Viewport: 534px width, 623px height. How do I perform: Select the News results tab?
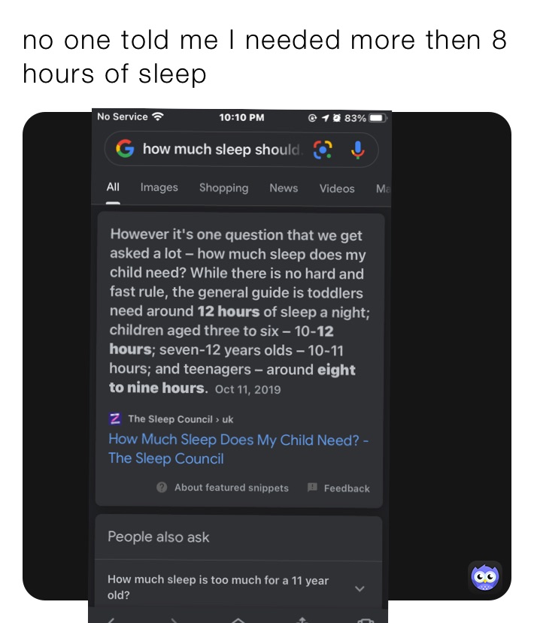284,188
